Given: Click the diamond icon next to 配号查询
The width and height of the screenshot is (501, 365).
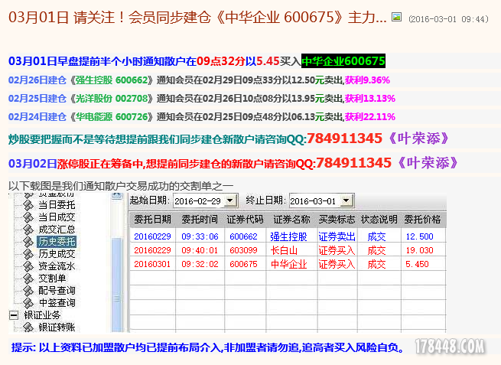Looking at the screenshot, I should pyautogui.click(x=28, y=291).
